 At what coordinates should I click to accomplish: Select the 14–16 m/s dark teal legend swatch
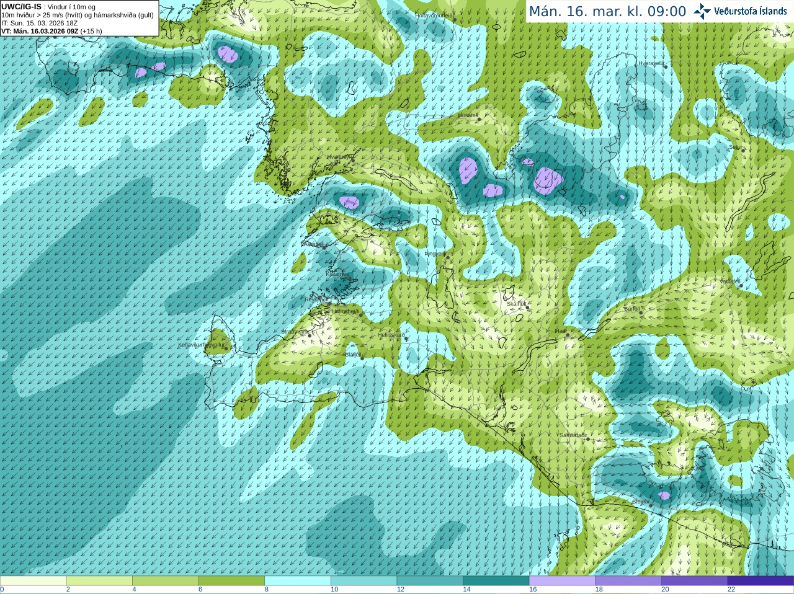coord(496,581)
